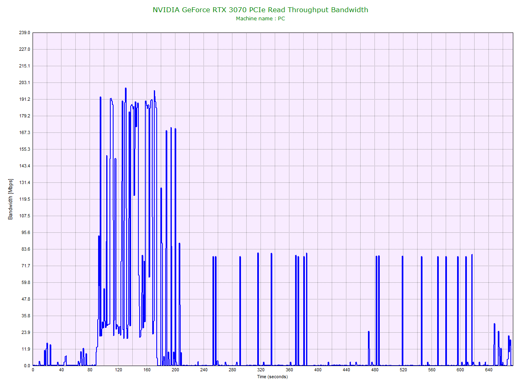Click the 23.9 y-axis value
Viewport: 521px width, 390px height.
26,332
